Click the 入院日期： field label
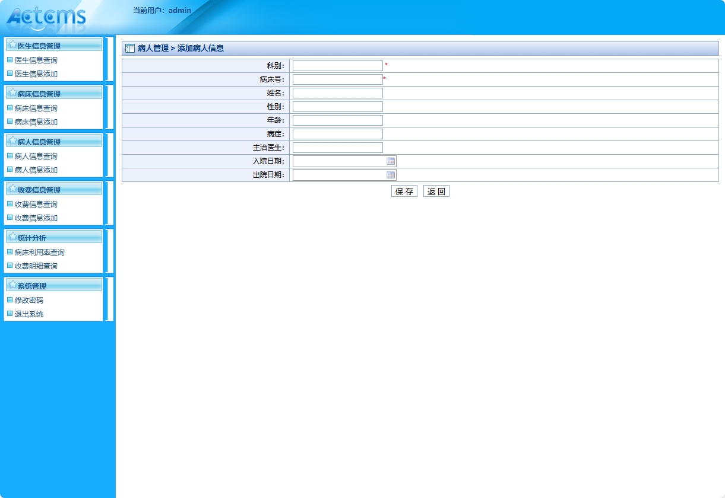725x498 pixels. (x=269, y=161)
